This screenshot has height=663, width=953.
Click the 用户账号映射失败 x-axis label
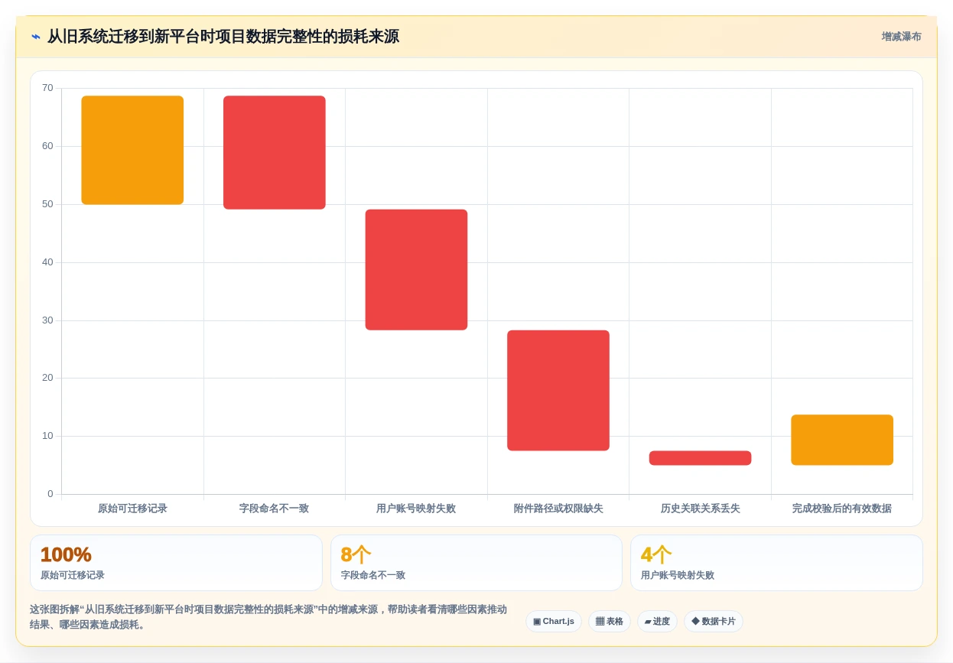(x=416, y=509)
